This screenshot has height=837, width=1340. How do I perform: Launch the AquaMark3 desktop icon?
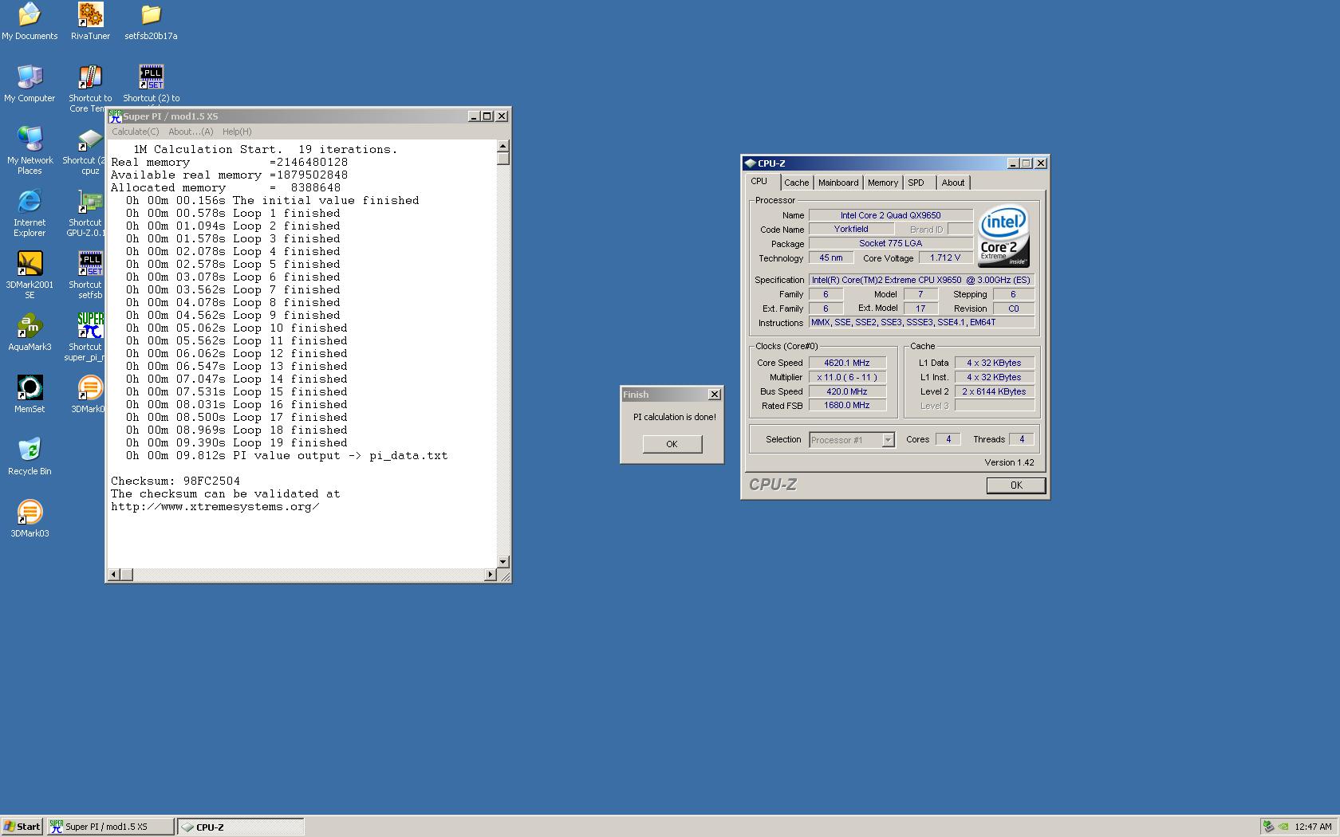pyautogui.click(x=30, y=332)
